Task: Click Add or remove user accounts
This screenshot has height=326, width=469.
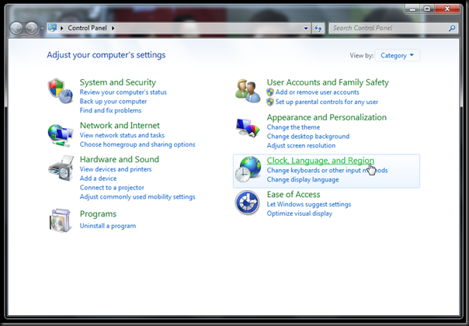Action: [317, 92]
